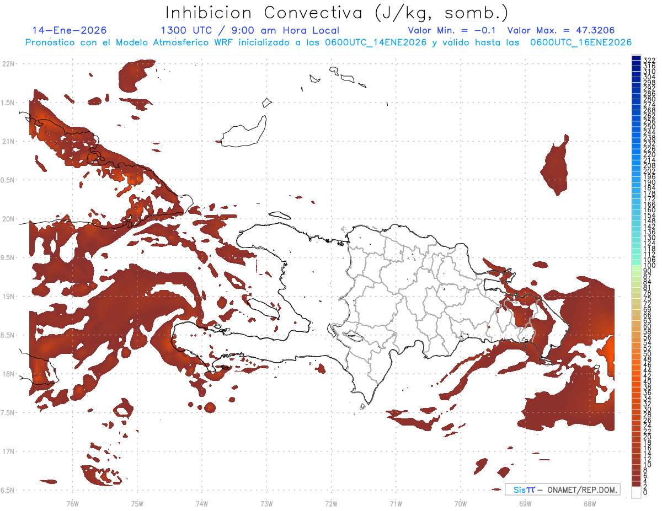The image size is (662, 511).
Task: Click the 'Sisπ – ONAMET/REP.DOM.' credit box
Action: point(563,490)
